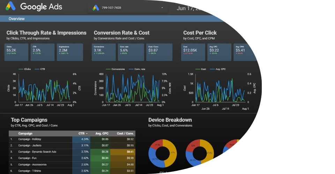Click the Cost / Conv. column header
Image resolution: width=335 pixels, height=174 pixels.
pos(125,133)
